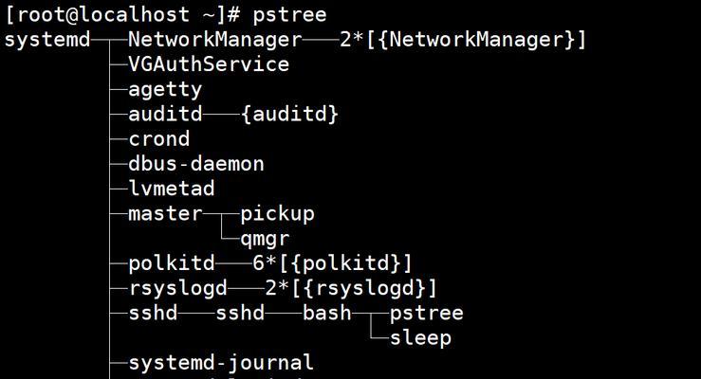Select the dbus-daemon process
This screenshot has height=379, width=701.
coord(196,164)
